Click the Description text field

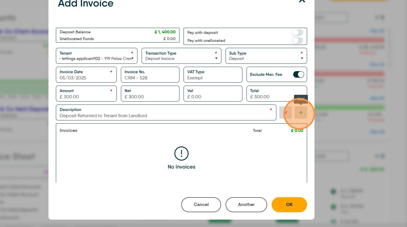tap(166, 112)
